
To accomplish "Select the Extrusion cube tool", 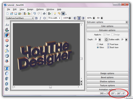I will [7, 35].
